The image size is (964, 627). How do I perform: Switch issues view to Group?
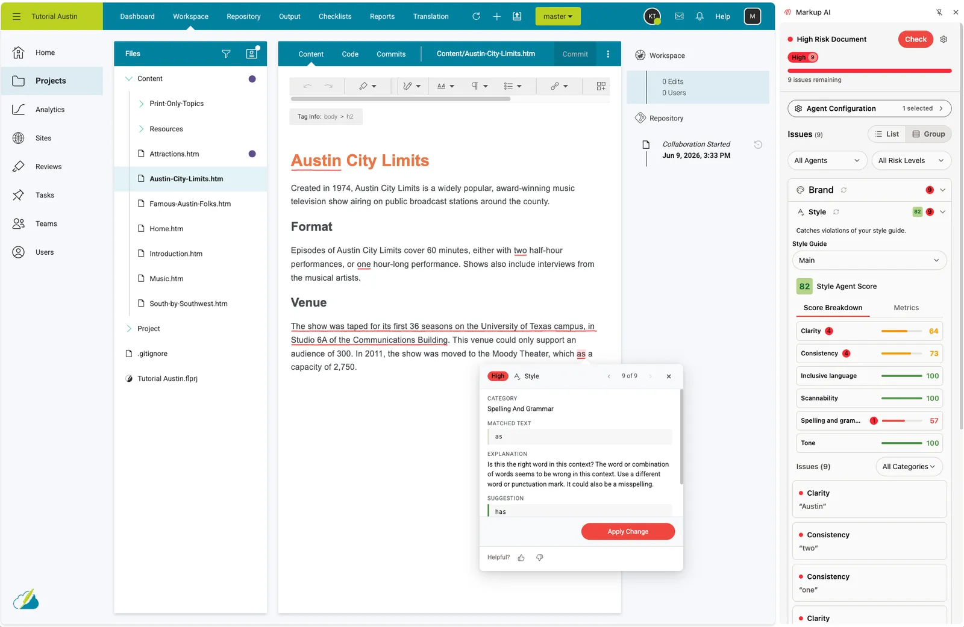928,134
